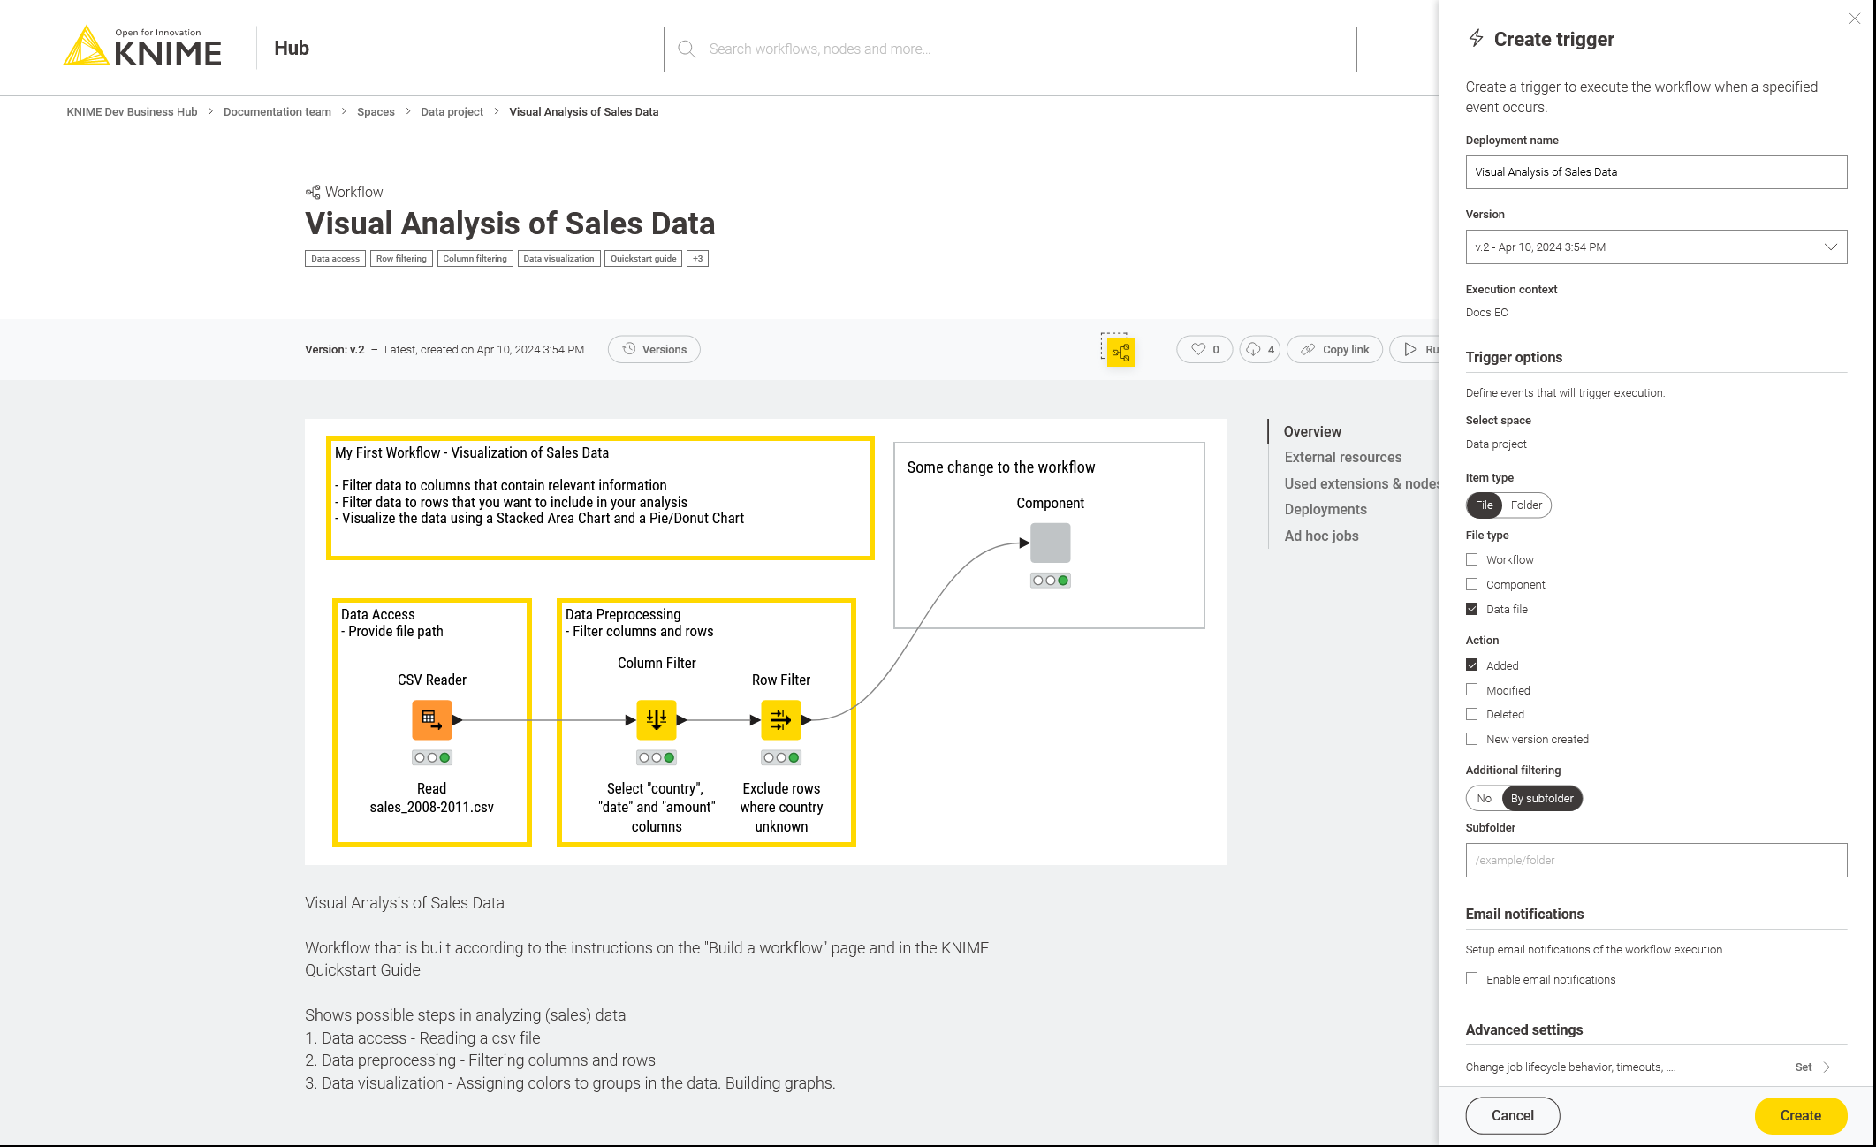Set Additional filtering to No
1876x1147 pixels.
point(1485,798)
